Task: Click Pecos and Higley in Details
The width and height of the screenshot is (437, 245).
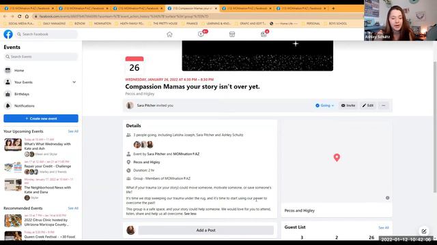Action: (x=147, y=162)
